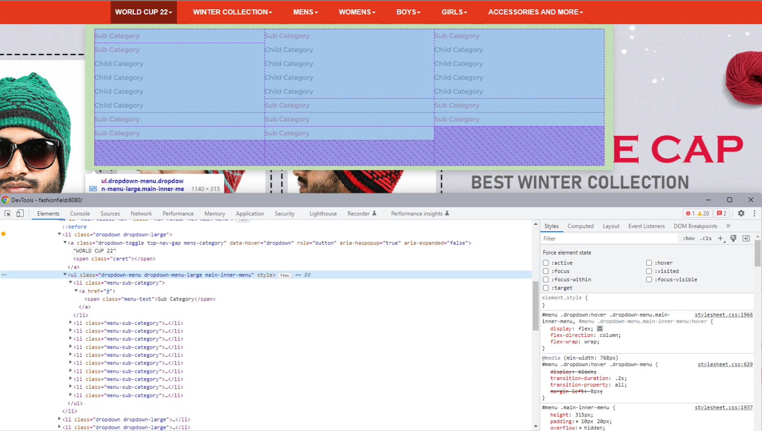This screenshot has width=762, height=431.
Task: Open the DOM Breakpoints tab
Action: coord(695,226)
